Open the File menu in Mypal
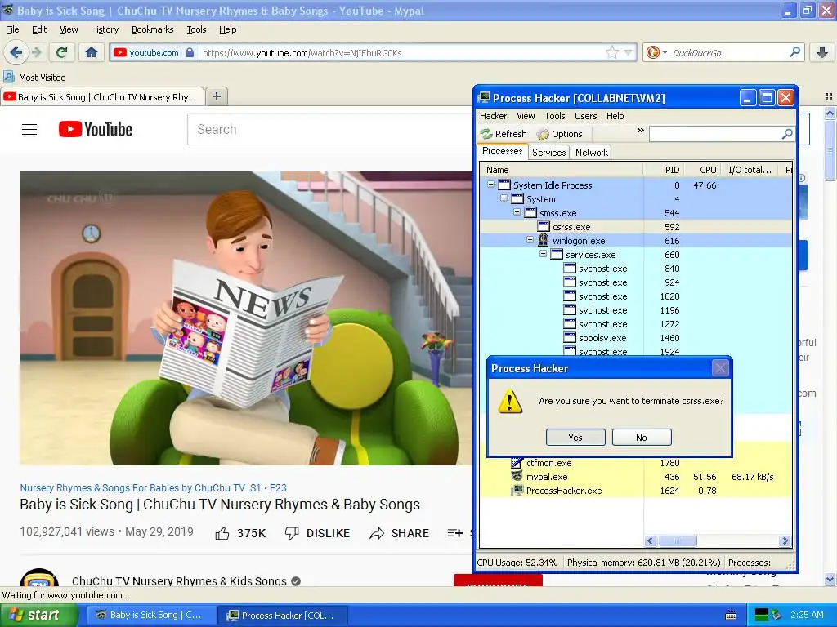The height and width of the screenshot is (627, 837). pos(12,29)
